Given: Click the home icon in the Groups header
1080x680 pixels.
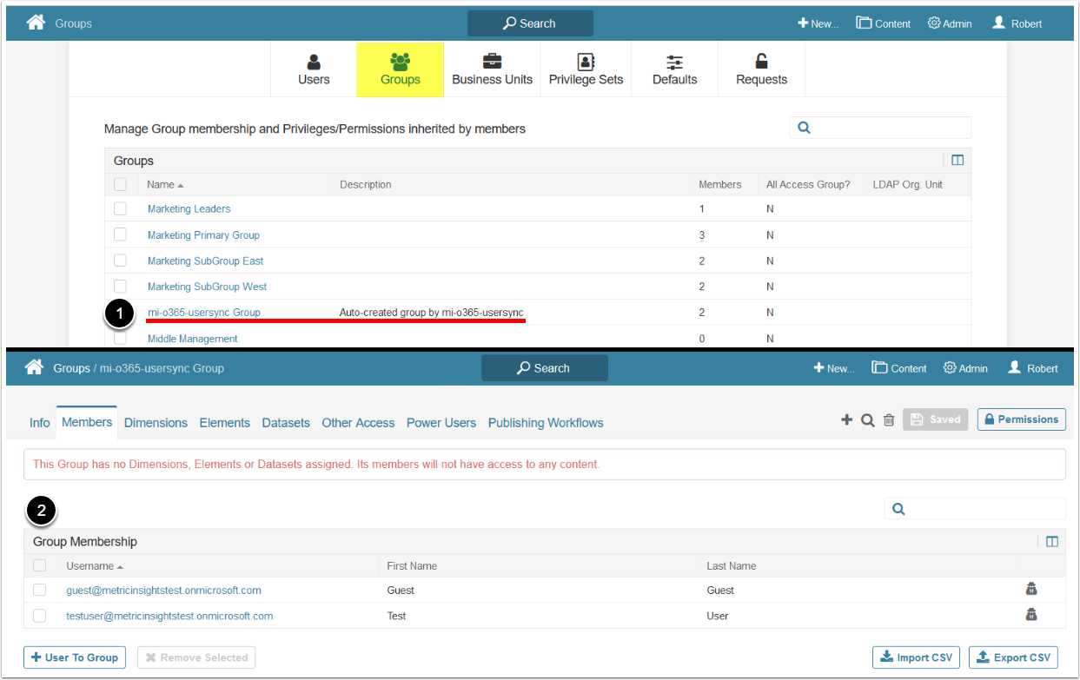Looking at the screenshot, I should [36, 23].
